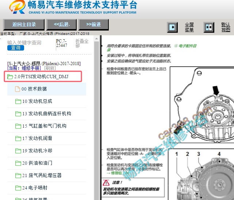This screenshot has width=234, height=200.
Task: Click 折叠全部 to collapse all
Action: pyautogui.click(x=82, y=43)
